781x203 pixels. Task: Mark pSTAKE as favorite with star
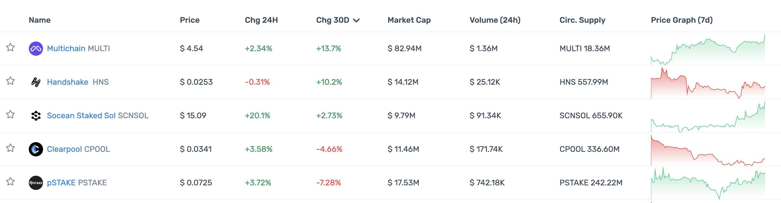[11, 181]
